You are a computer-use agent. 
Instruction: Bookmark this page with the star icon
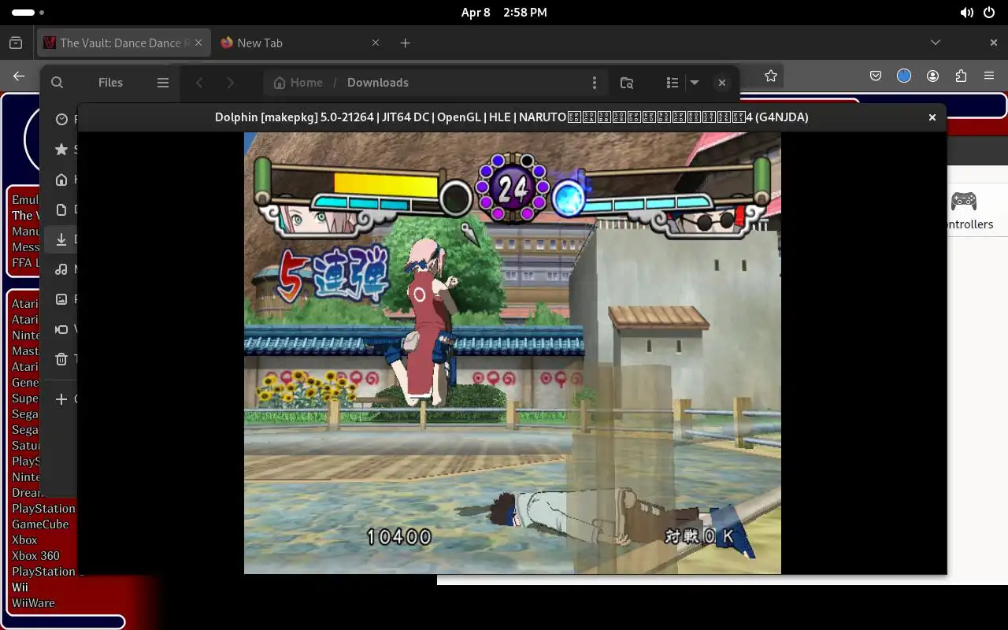(771, 76)
